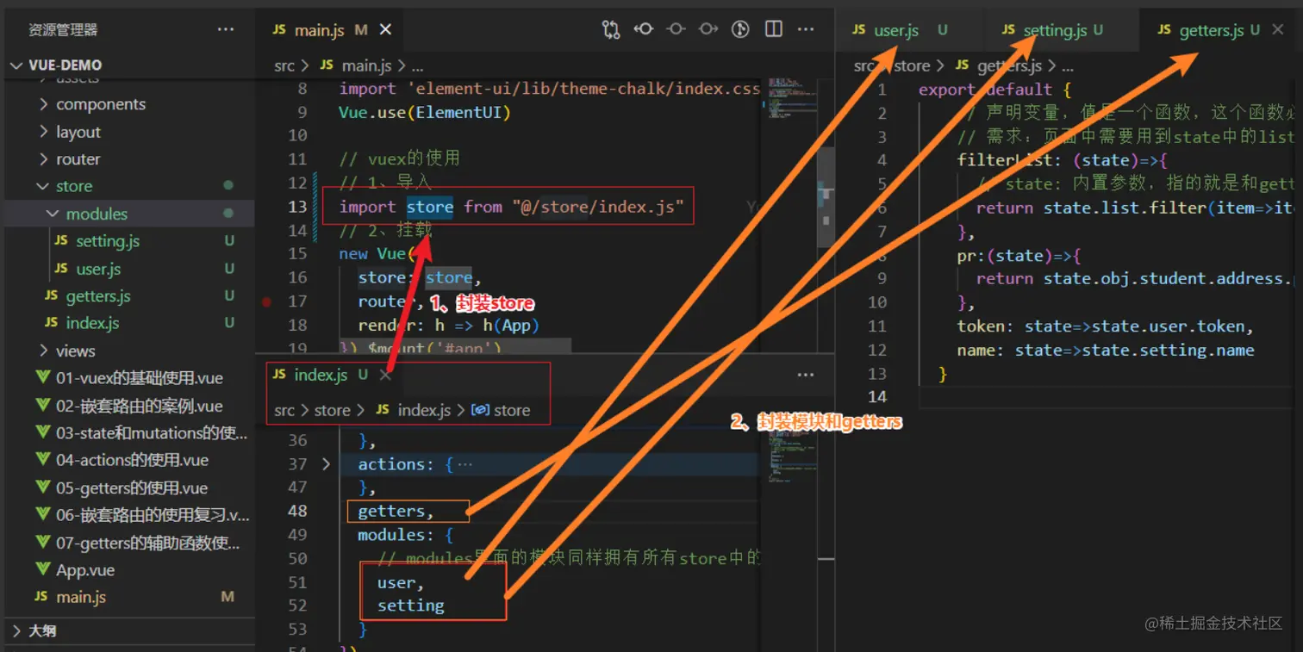Click src in the main.js breadcrumb

click(x=284, y=65)
